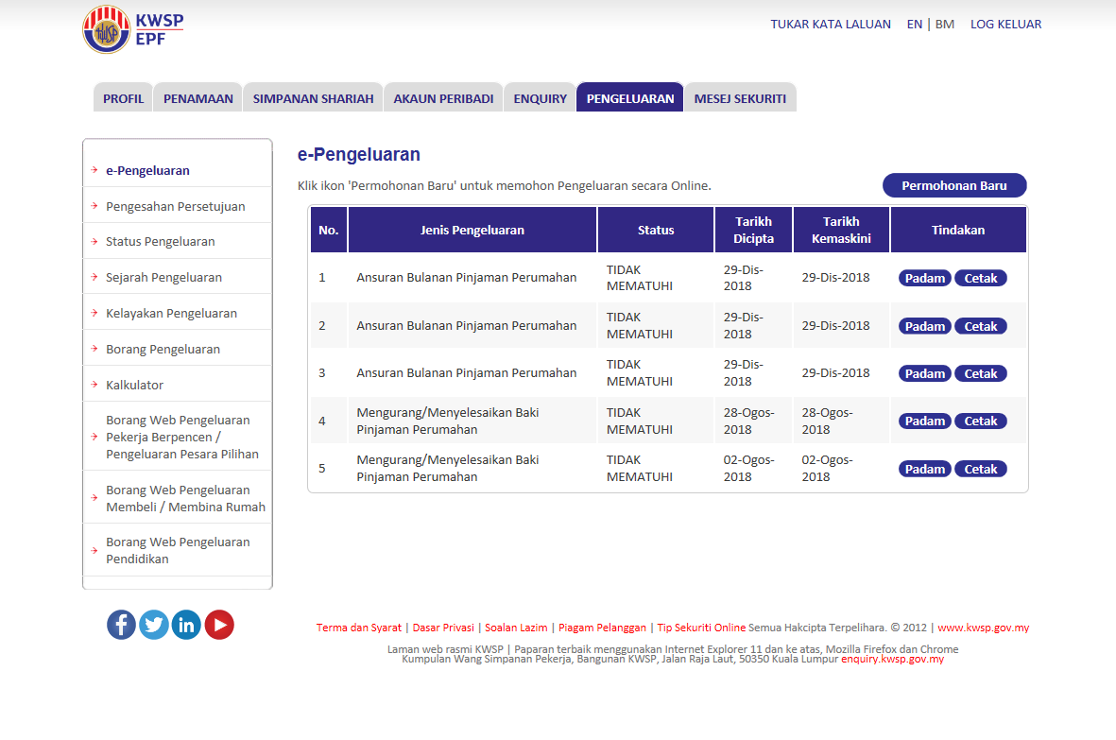The height and width of the screenshot is (740, 1116).
Task: Open Status Pengeluaran in the sidebar
Action: click(x=160, y=242)
